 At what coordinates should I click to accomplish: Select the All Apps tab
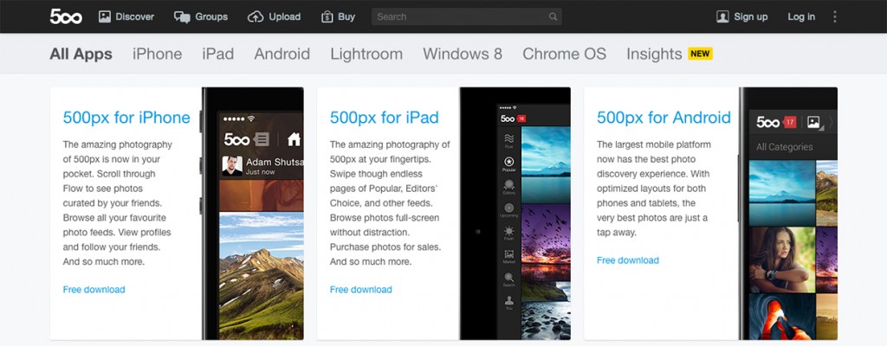pos(81,54)
